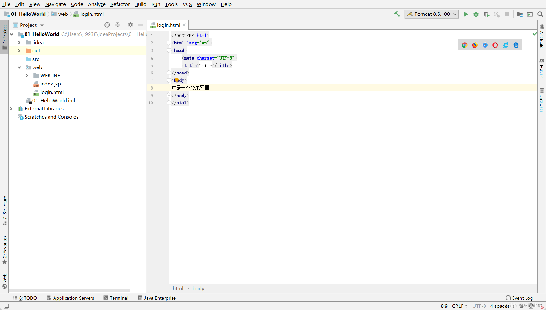Hide the Project panel with minus icon
Viewport: 546px width, 310px height.
[141, 25]
